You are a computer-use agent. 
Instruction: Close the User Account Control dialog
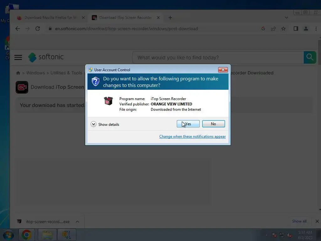coord(223,70)
